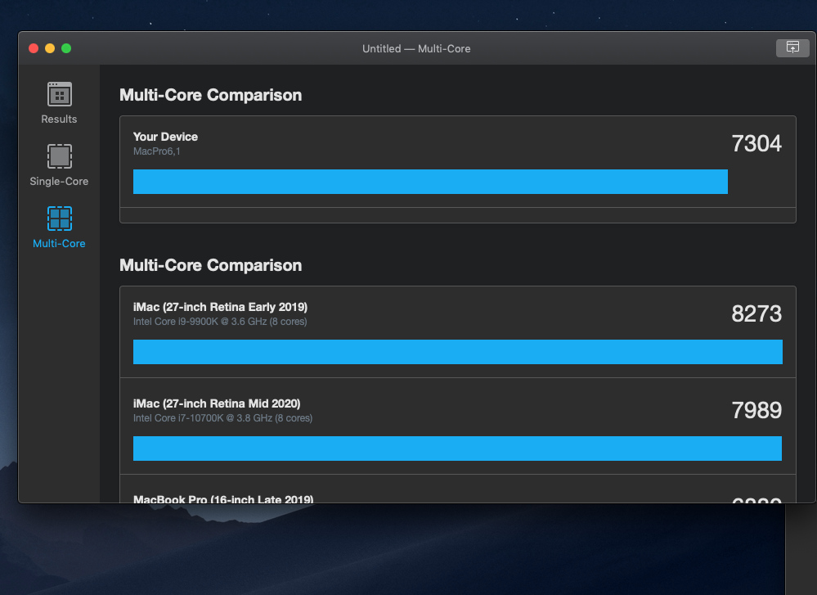Click the iMac Early 2019 score bar
This screenshot has width=817, height=595.
coord(457,352)
